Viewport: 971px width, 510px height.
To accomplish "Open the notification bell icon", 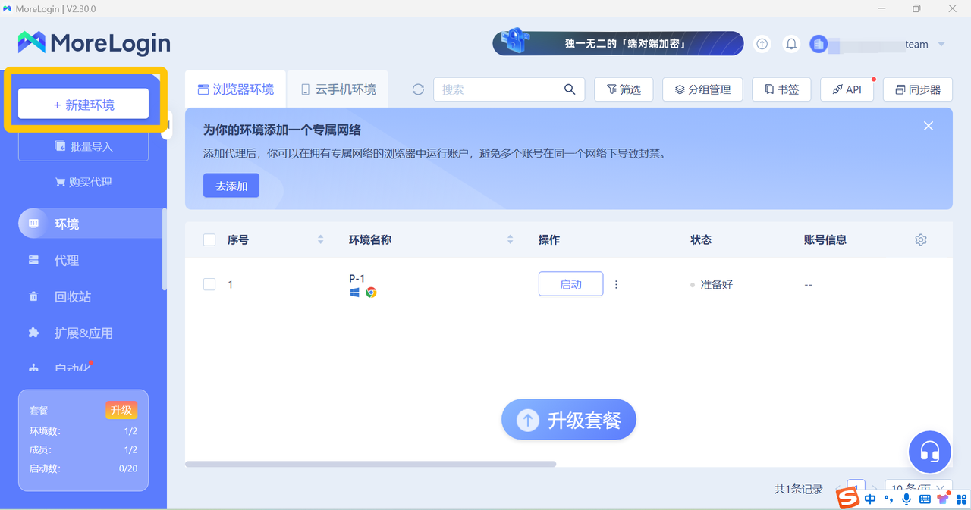I will pos(791,44).
